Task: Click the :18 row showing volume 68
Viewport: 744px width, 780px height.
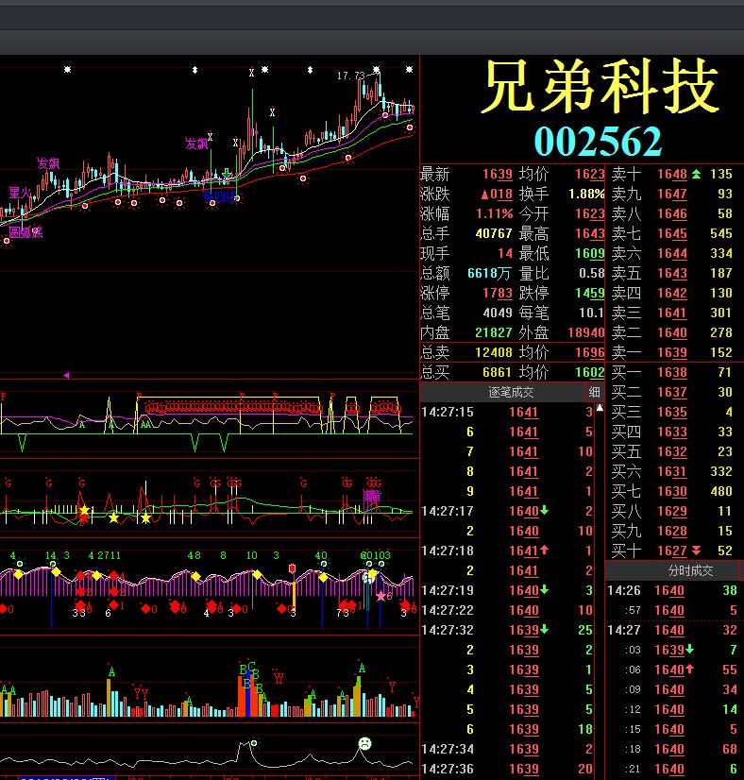Action: pyautogui.click(x=672, y=749)
